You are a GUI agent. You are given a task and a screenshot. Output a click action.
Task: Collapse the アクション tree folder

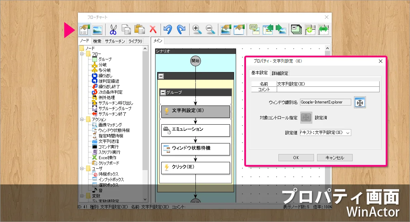[82, 120]
